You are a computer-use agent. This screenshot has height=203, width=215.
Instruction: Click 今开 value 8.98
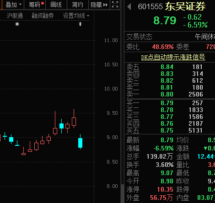point(167,181)
